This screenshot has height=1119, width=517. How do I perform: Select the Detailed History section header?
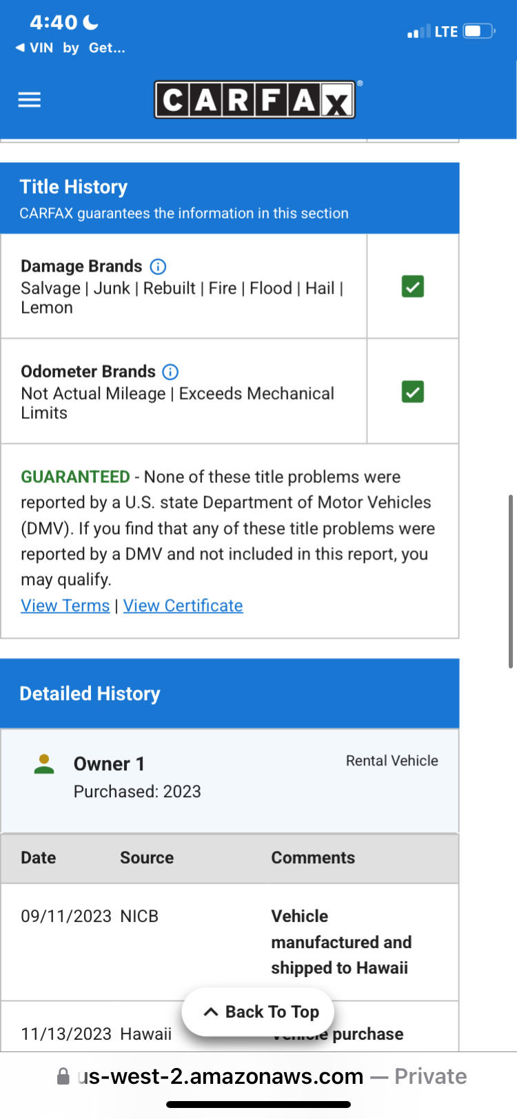tap(230, 693)
